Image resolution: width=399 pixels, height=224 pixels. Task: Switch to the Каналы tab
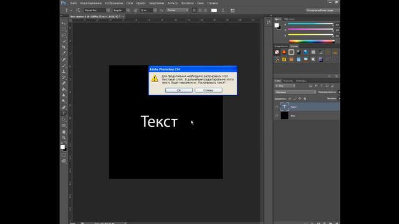(288, 81)
